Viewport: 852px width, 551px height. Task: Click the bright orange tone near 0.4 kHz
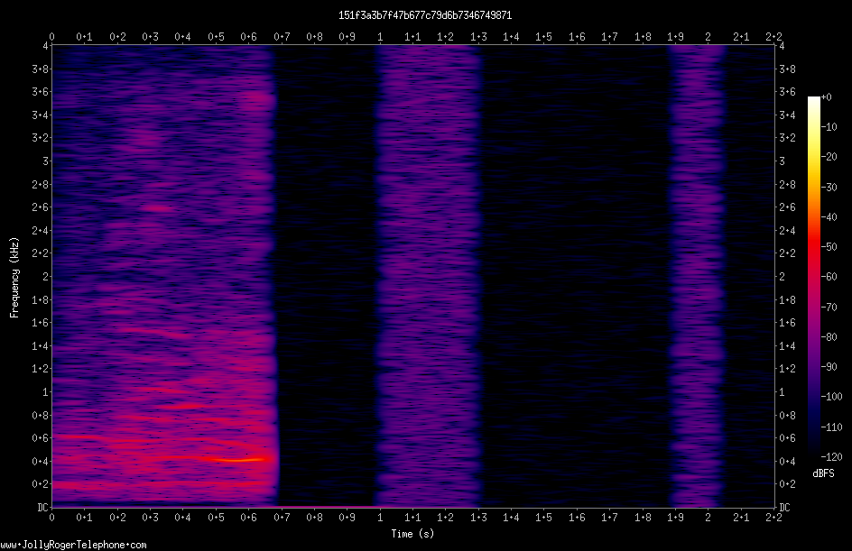(x=238, y=460)
